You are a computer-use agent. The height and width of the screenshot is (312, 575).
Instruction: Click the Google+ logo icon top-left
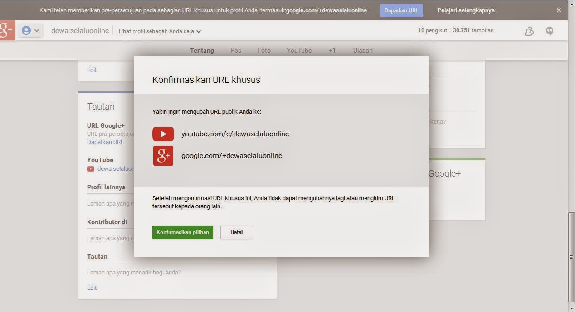coord(7,30)
